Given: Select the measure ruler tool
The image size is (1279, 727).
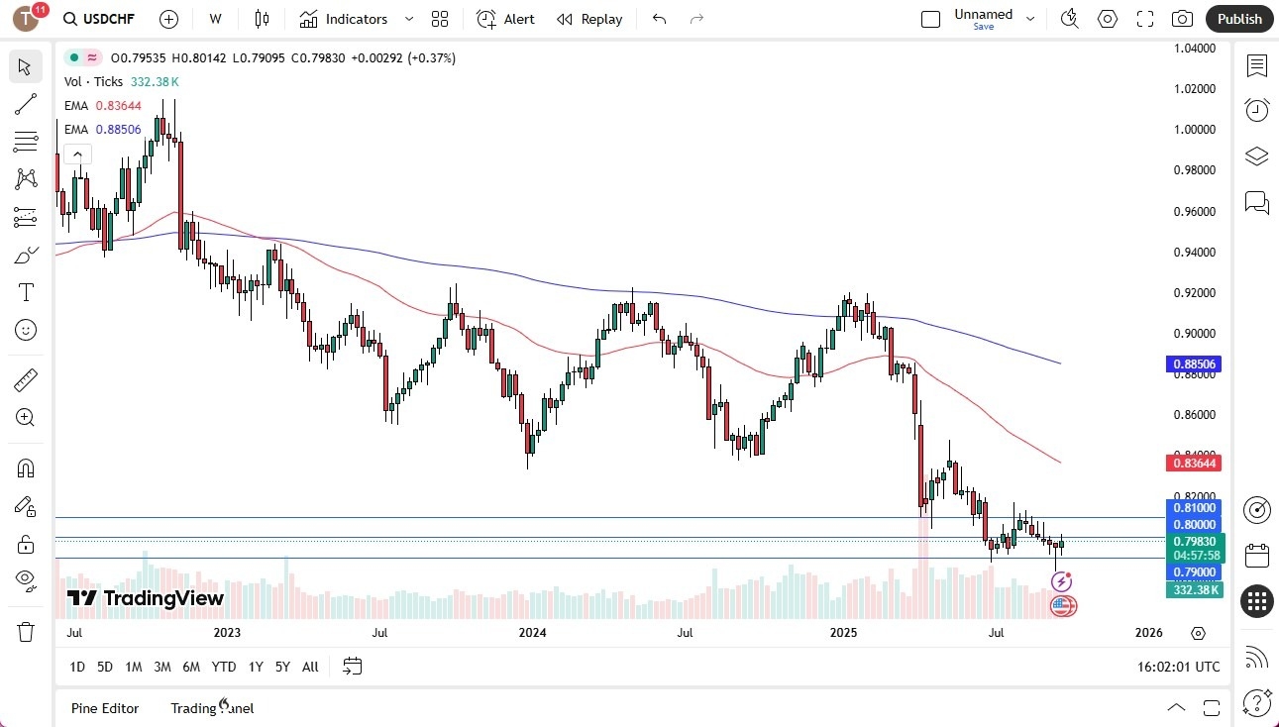Looking at the screenshot, I should 26,379.
